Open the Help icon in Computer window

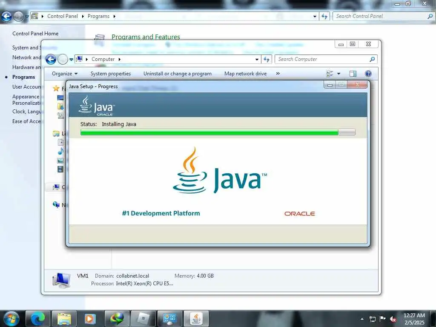(x=368, y=74)
